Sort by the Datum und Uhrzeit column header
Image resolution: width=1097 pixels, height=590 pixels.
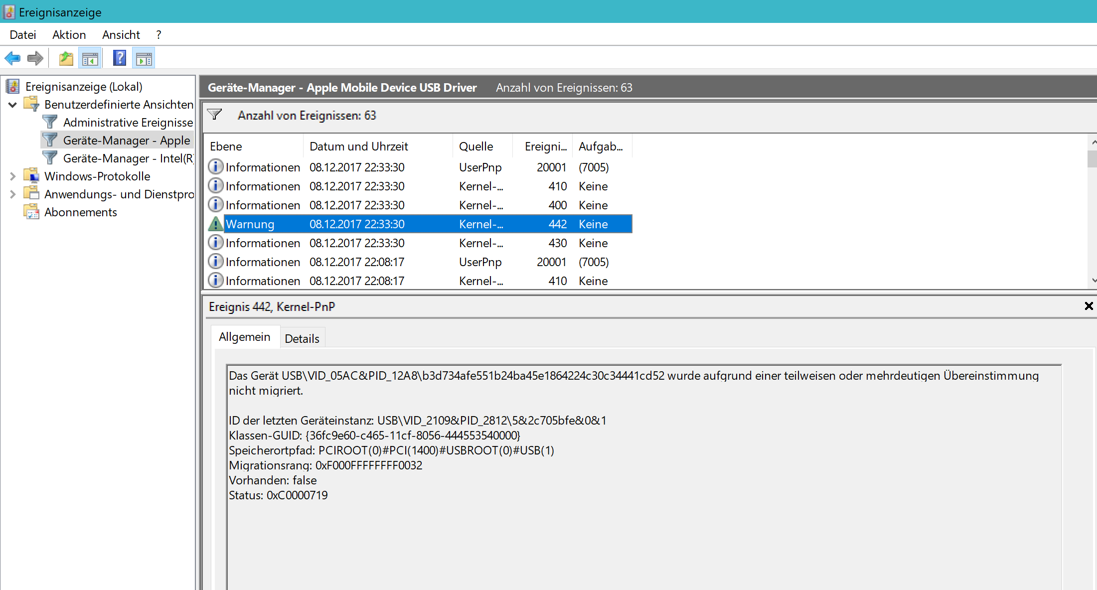(x=358, y=147)
